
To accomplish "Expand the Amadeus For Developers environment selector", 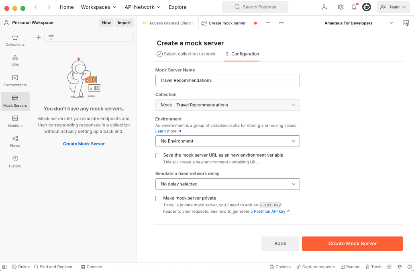I will pyautogui.click(x=359, y=23).
